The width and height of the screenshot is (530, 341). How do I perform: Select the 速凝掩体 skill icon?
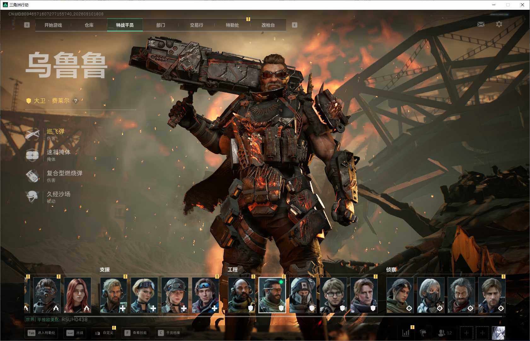[32, 155]
